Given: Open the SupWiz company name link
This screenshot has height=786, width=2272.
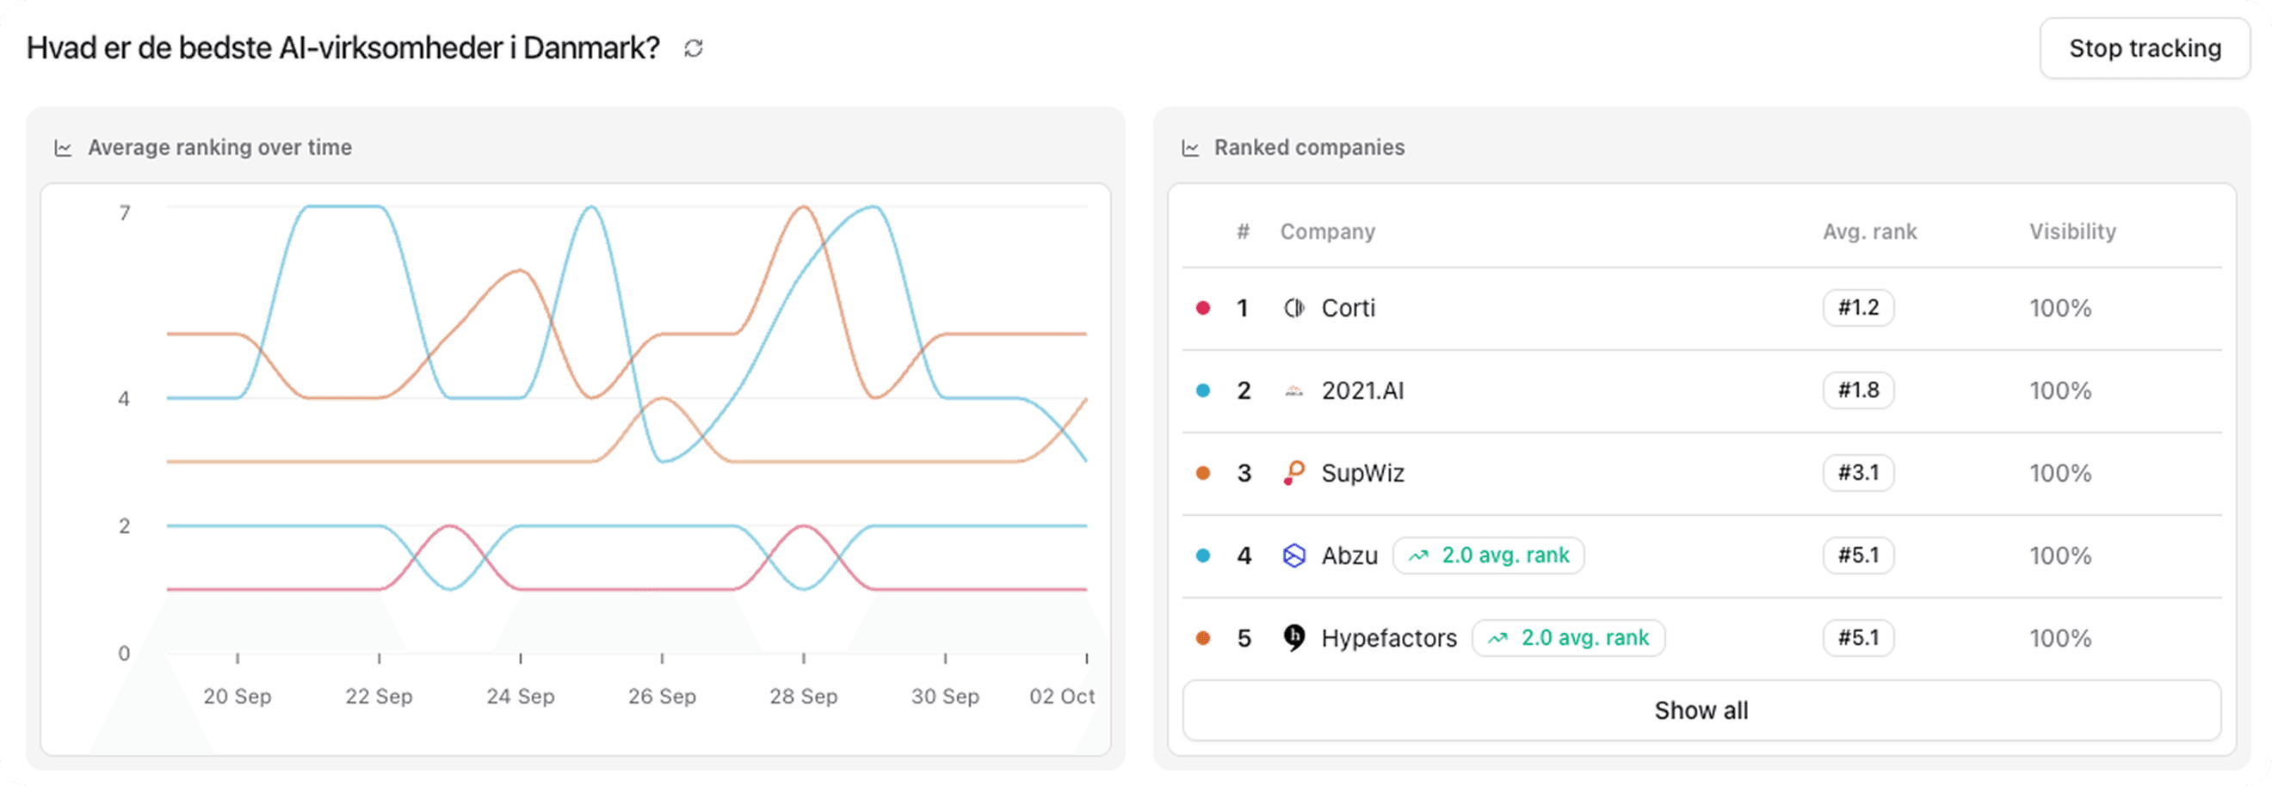Looking at the screenshot, I should (1361, 473).
